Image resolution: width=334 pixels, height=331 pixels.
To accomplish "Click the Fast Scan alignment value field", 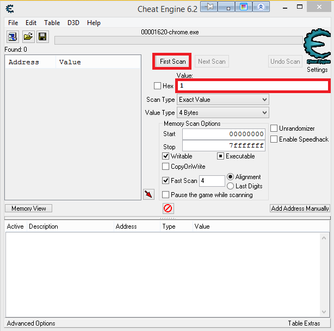I will pos(212,181).
